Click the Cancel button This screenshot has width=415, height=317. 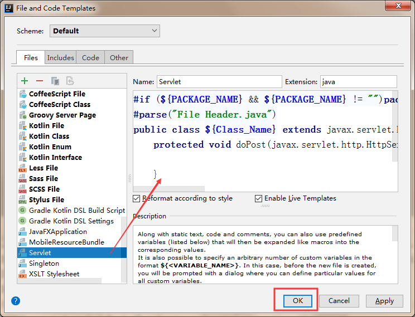point(339,301)
